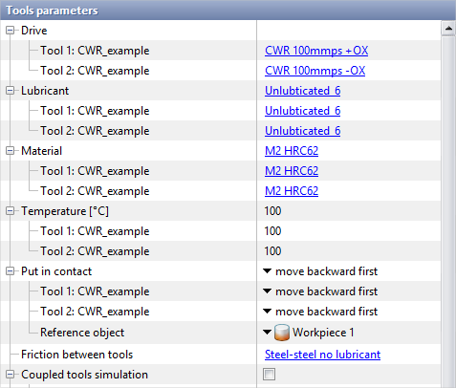
Task: Collapse the Coupled tools simulation node
Action: [x=11, y=375]
